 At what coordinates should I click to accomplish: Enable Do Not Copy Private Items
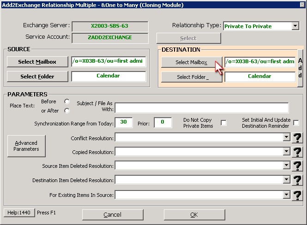pyautogui.click(x=223, y=123)
